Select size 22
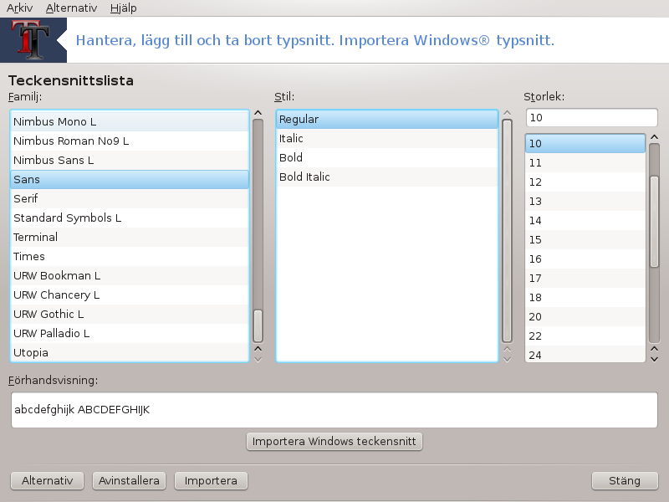Screen dimensions: 669x502 click(585, 336)
